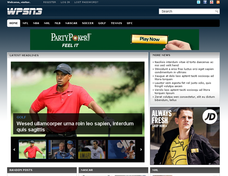Open news item Zerat volutpa wen consectetur

pyautogui.click(x=185, y=98)
